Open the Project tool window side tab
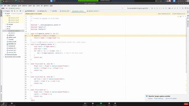 click(x=1, y=13)
